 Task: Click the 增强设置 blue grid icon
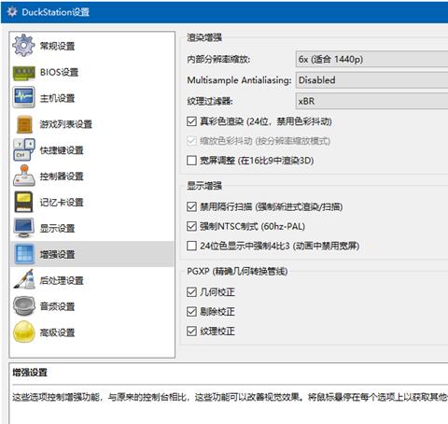click(23, 254)
